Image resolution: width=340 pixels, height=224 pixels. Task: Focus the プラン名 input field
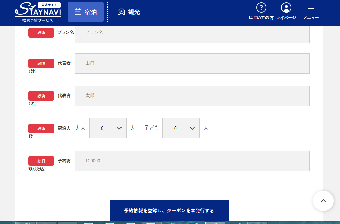(192, 34)
